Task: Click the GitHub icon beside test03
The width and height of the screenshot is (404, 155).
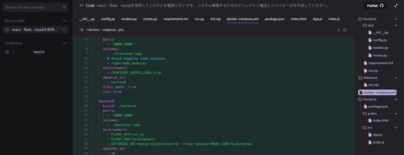Action: click(x=7, y=52)
